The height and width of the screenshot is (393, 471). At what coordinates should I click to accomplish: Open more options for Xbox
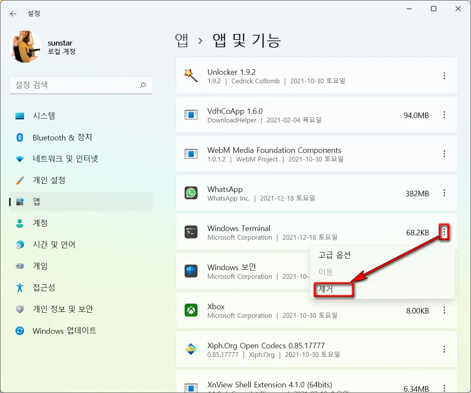(444, 310)
